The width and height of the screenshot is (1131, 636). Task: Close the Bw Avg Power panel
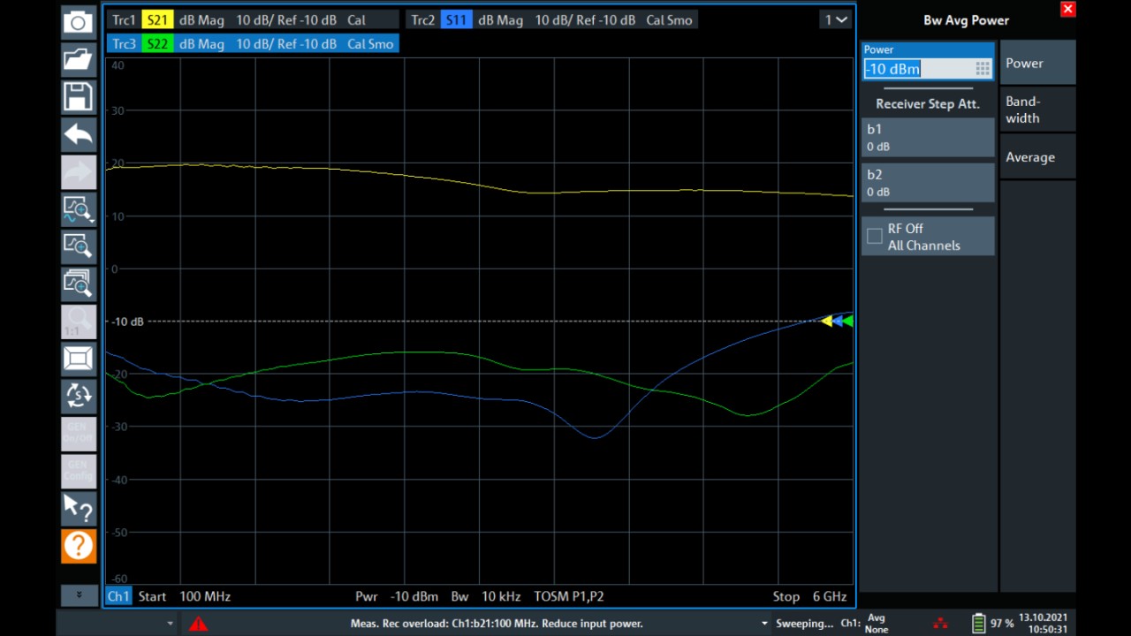[x=1067, y=10]
